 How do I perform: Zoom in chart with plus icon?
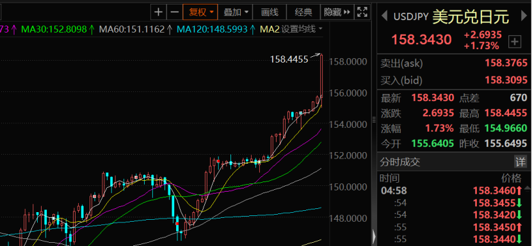(x=158, y=13)
